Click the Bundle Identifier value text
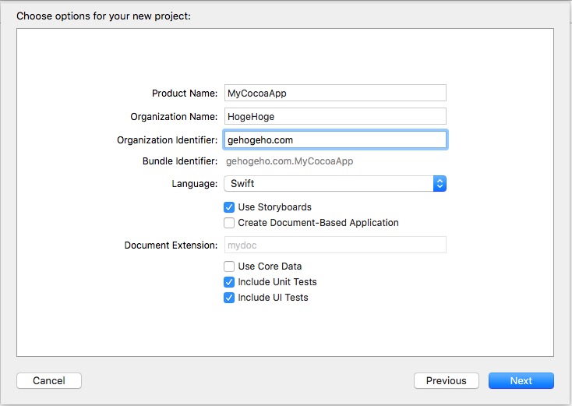The width and height of the screenshot is (572, 406). tap(290, 161)
